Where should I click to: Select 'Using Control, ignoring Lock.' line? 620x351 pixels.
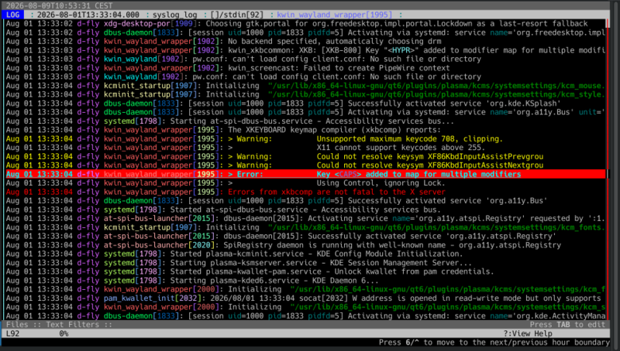305,183
